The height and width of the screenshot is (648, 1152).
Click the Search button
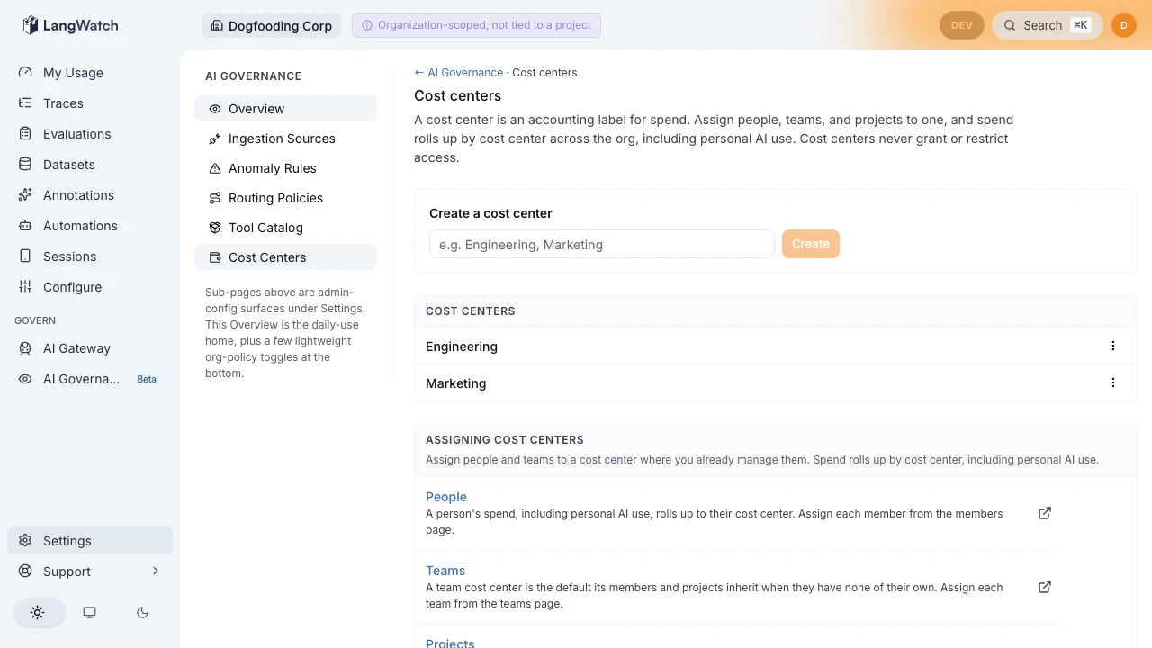click(x=1048, y=25)
